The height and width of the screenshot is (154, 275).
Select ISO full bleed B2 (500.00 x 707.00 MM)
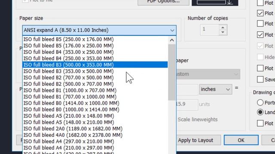click(95, 84)
